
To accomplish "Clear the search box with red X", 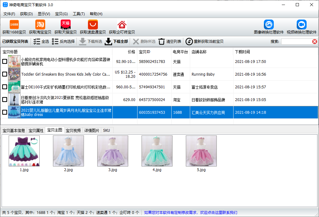I will pyautogui.click(x=315, y=42).
